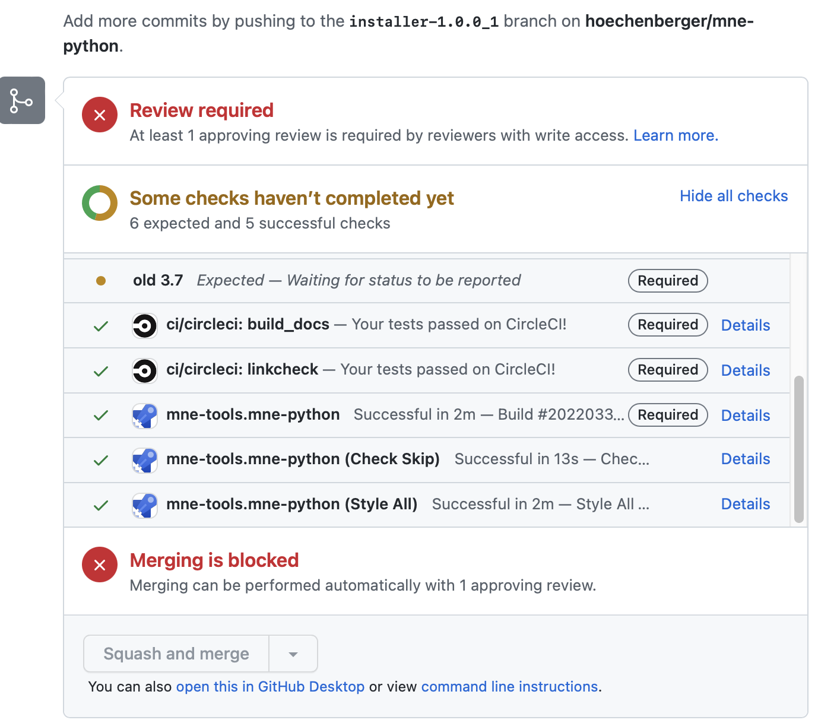818x723 pixels.
Task: Click the green check beside Style All
Action: (101, 505)
